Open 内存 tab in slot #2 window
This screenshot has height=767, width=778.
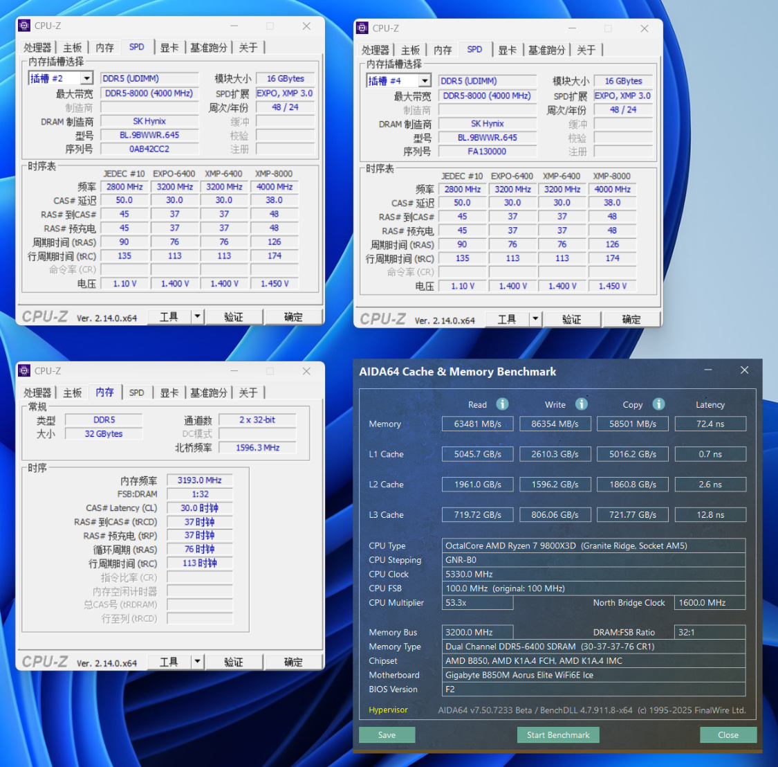[104, 48]
